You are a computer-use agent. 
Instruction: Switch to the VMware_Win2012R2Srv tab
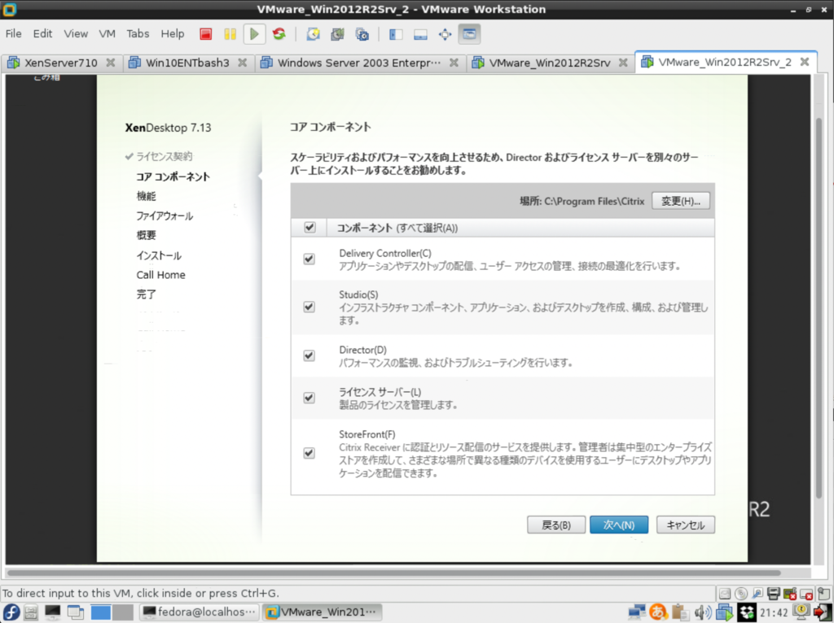click(x=550, y=63)
